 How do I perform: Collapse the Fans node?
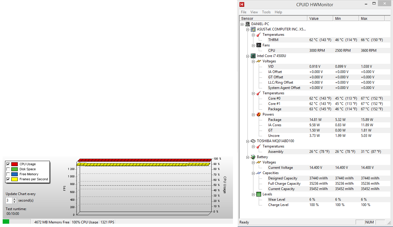[x=253, y=45]
